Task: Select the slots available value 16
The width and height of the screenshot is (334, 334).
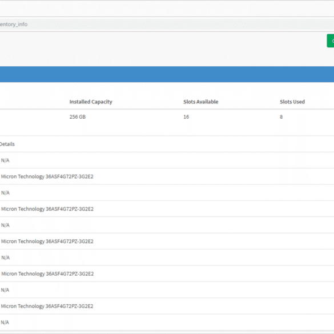Action: pyautogui.click(x=186, y=117)
